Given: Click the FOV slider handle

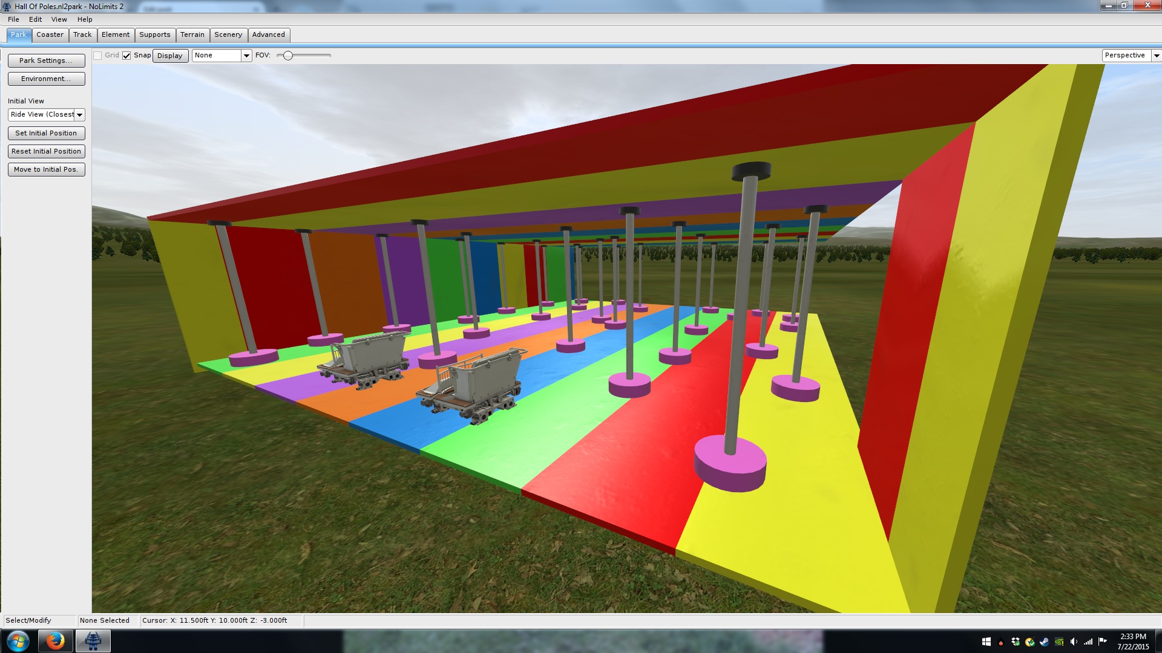Looking at the screenshot, I should 288,56.
